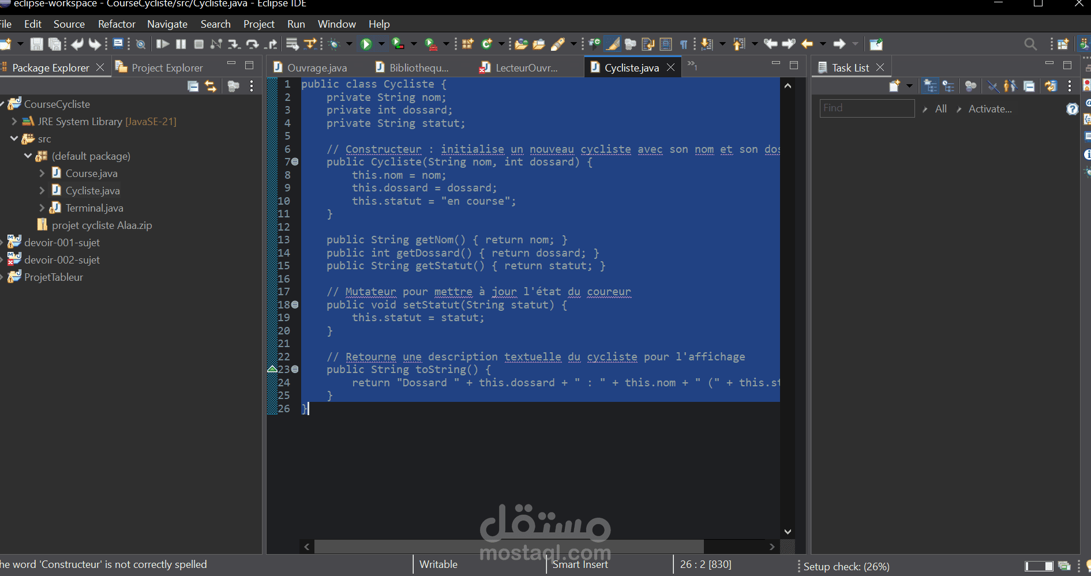Expand the JRE System Library node
The image size is (1091, 576).
14,121
